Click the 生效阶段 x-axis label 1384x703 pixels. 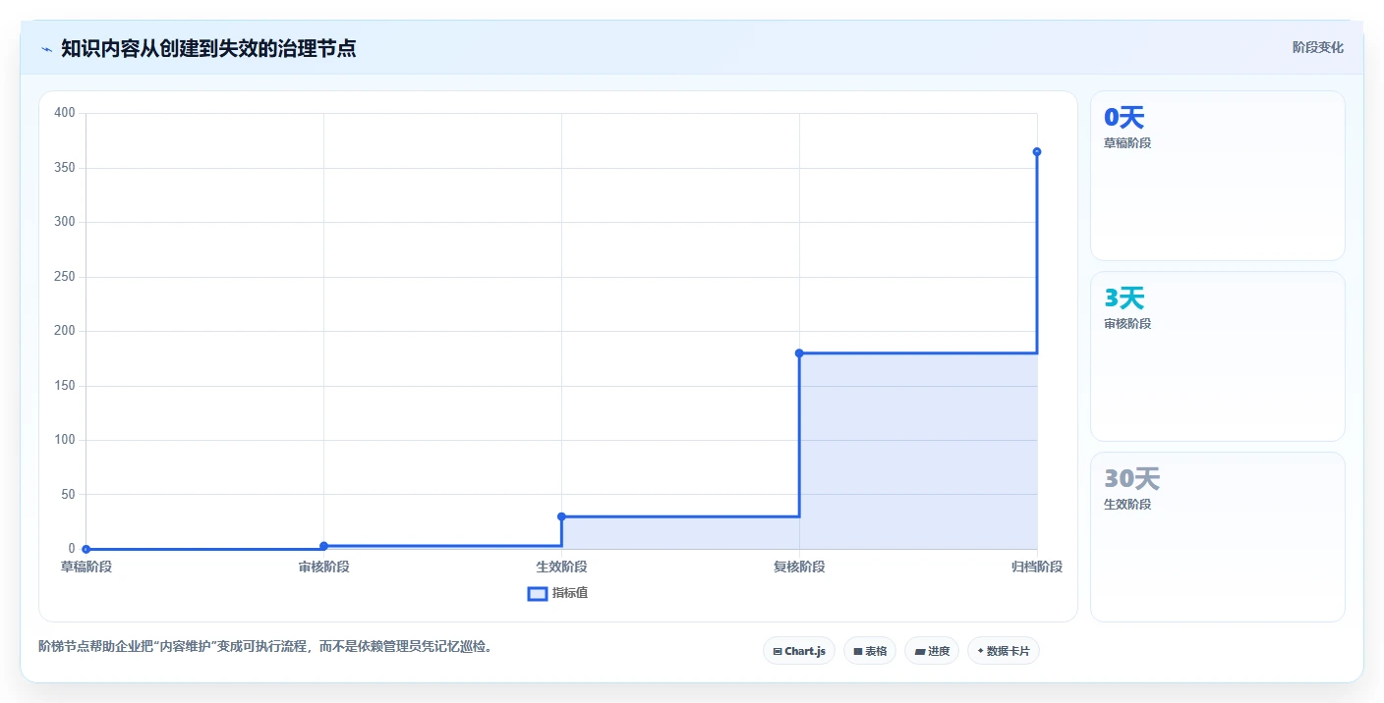561,567
